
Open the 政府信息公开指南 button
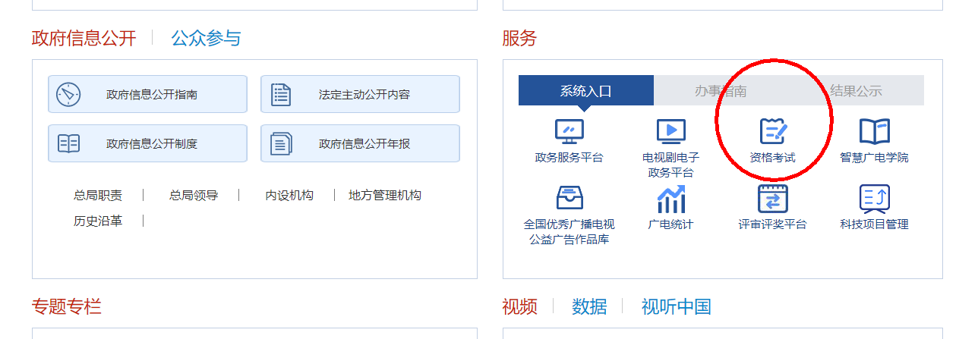(147, 94)
